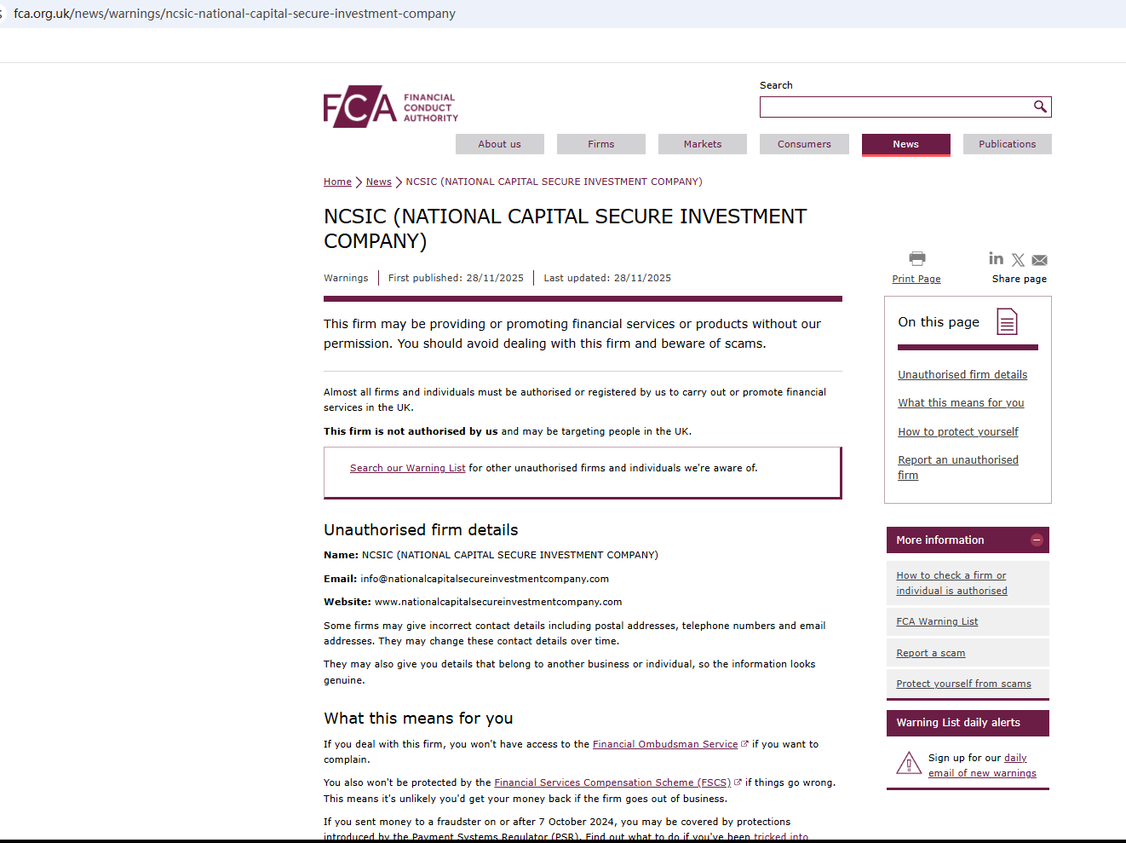1126x843 pixels.
Task: Click the First published date text
Action: click(456, 278)
